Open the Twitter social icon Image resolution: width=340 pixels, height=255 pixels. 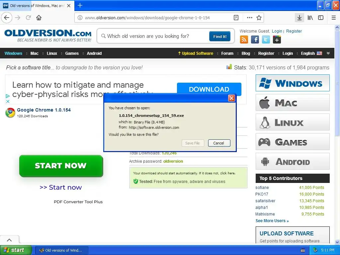click(266, 40)
